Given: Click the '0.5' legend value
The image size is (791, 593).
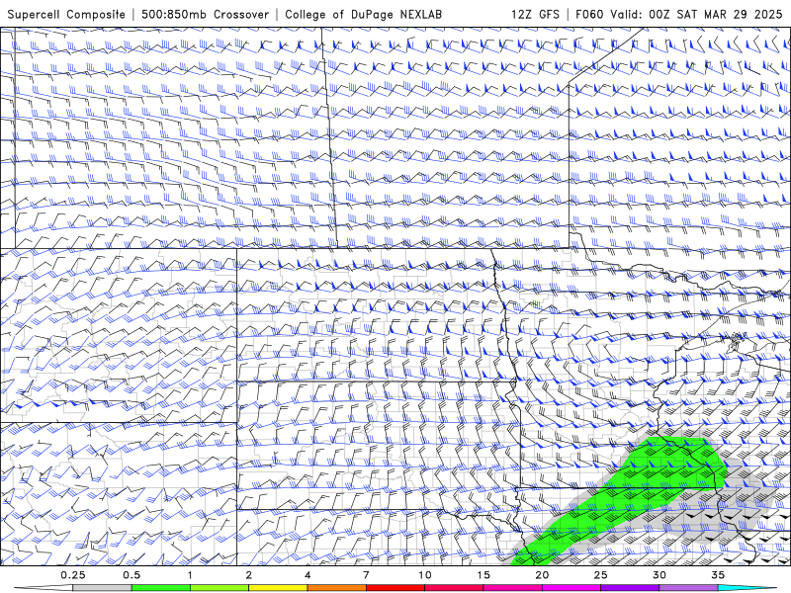Looking at the screenshot, I should [132, 575].
